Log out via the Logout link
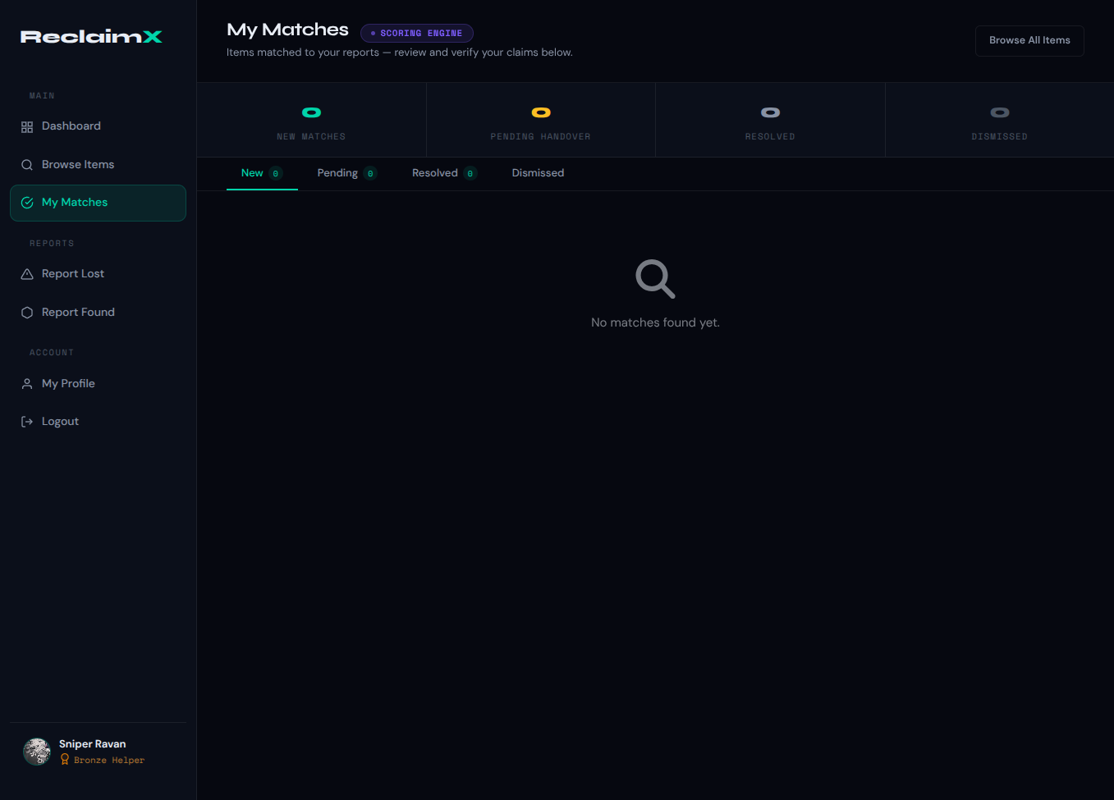The image size is (1114, 800). click(98, 422)
